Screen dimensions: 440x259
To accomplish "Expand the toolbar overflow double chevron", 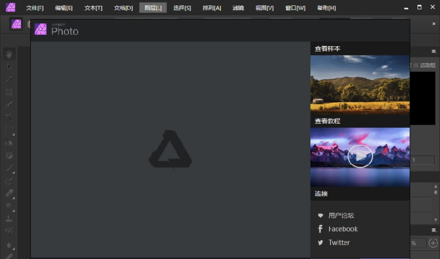I will click(x=434, y=24).
